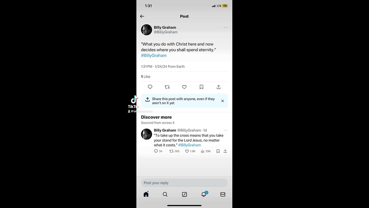Repost the suggested post with 365 reposts
Image resolution: width=369 pixels, height=208 pixels.
point(174,151)
